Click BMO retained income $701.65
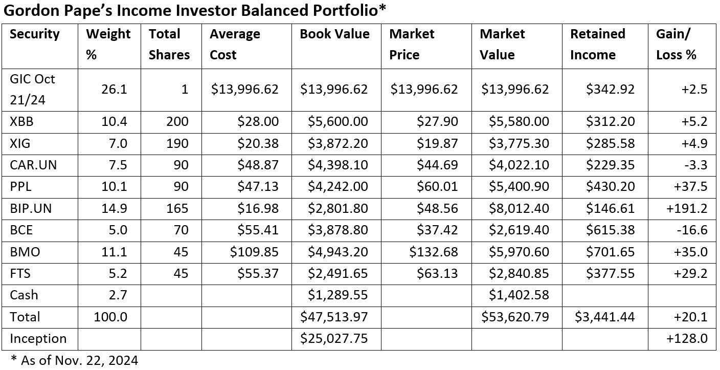720x370 pixels. pyautogui.click(x=613, y=252)
